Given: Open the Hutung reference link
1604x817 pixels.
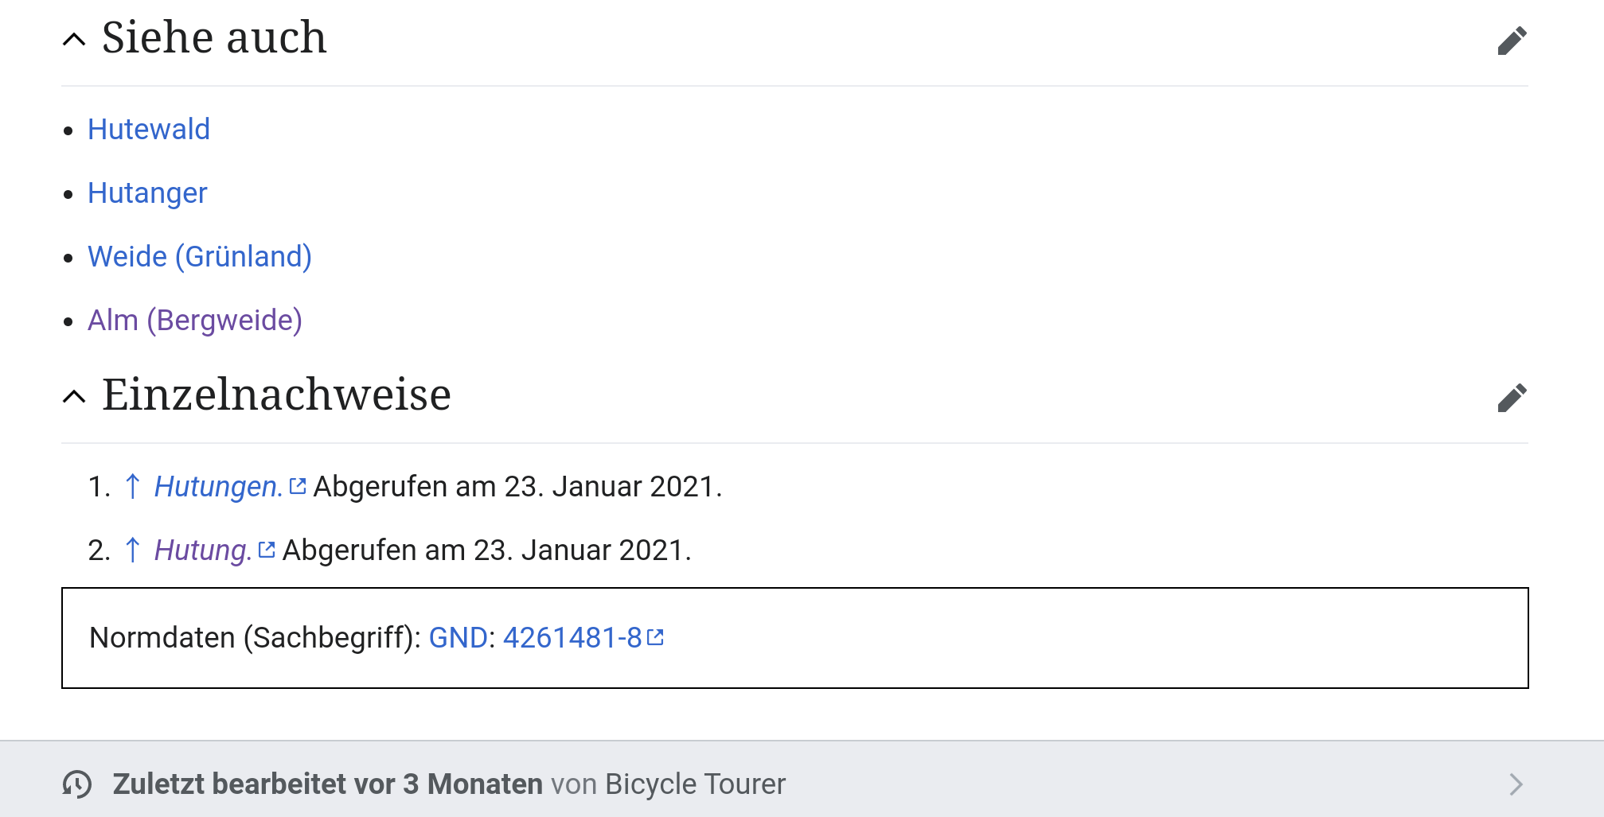Looking at the screenshot, I should [203, 550].
